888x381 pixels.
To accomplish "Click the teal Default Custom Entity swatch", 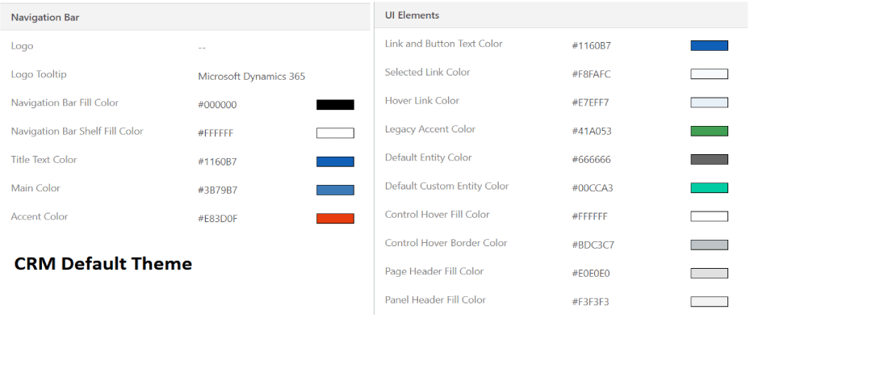I will tap(709, 188).
